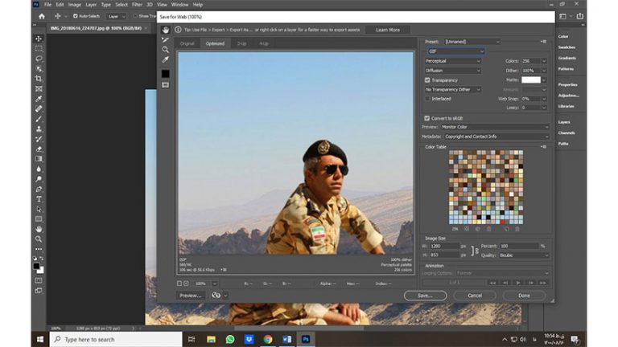This screenshot has width=618, height=347.
Task: Open the Matte color dropdown arrow
Action: (x=544, y=80)
